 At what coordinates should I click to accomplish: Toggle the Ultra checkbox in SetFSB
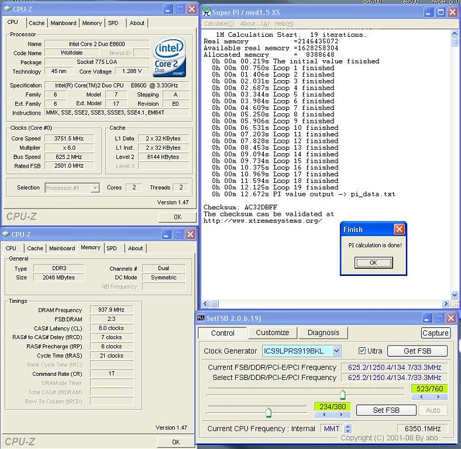(x=362, y=351)
